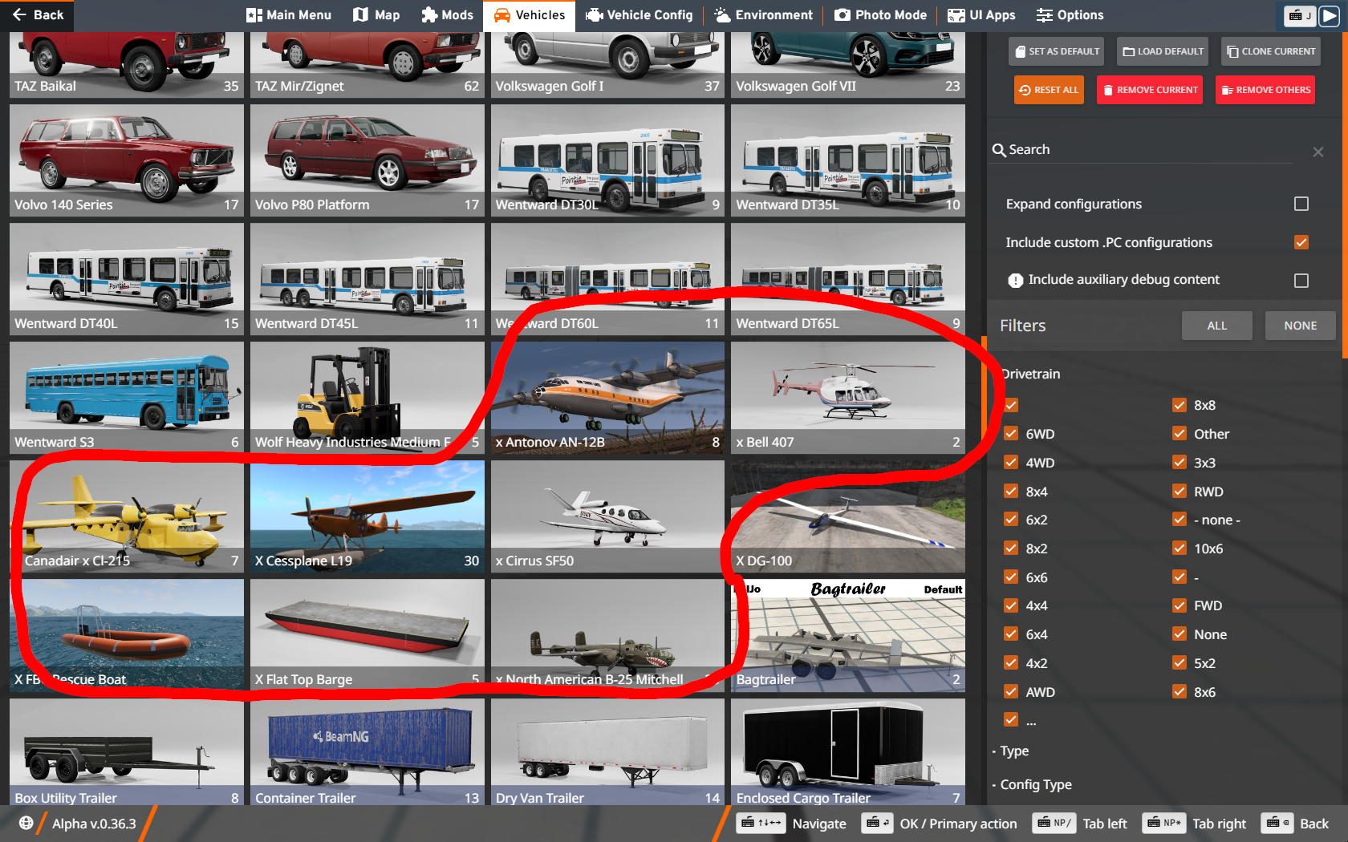Select the Wentward DT30L bus
The width and height of the screenshot is (1348, 842).
(x=607, y=160)
